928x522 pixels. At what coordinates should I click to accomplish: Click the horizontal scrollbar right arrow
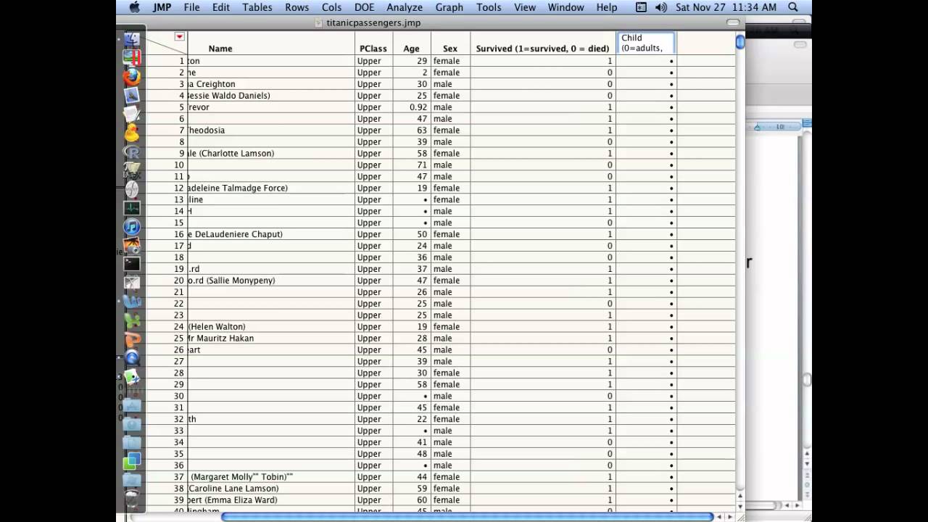[730, 516]
